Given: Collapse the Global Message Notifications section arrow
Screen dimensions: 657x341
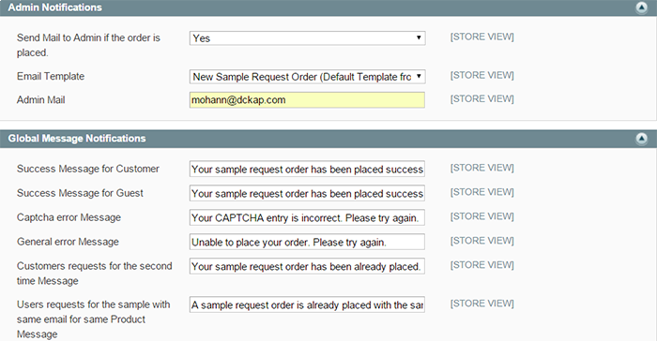Looking at the screenshot, I should coord(641,139).
